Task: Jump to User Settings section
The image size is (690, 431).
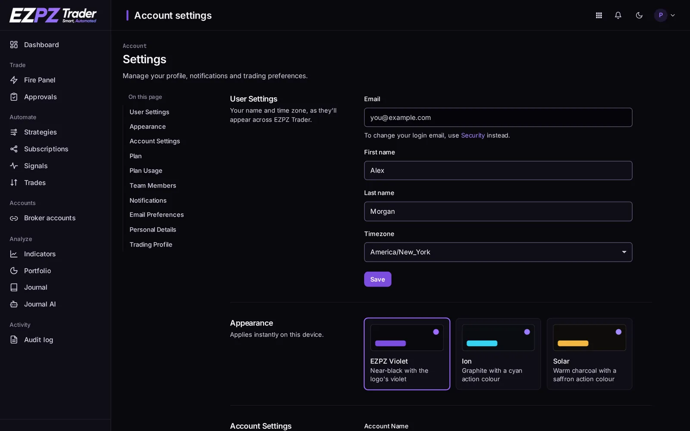Action: point(149,112)
